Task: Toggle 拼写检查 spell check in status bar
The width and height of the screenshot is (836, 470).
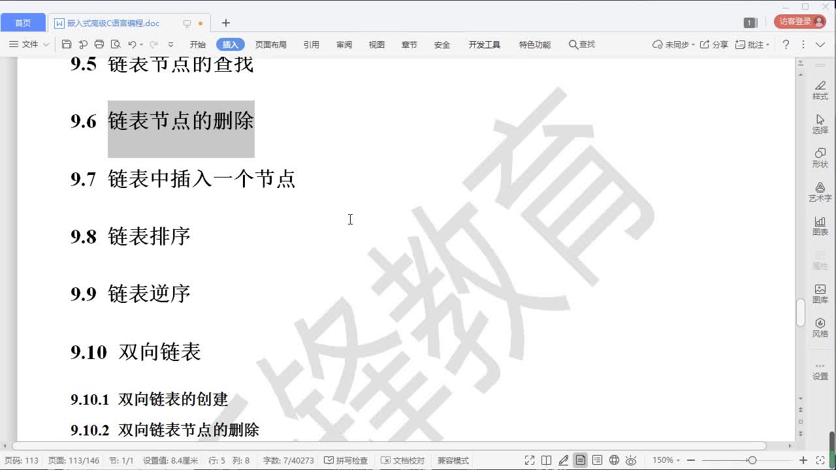Action: (346, 460)
